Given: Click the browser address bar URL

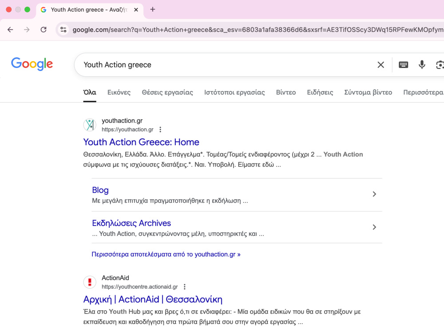Looking at the screenshot, I should pyautogui.click(x=258, y=30).
